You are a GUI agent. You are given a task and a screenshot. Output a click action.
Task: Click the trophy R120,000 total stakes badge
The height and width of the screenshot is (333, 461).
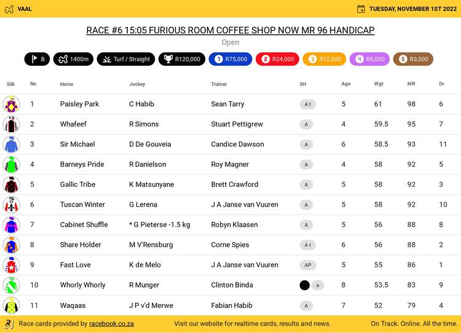pos(181,59)
